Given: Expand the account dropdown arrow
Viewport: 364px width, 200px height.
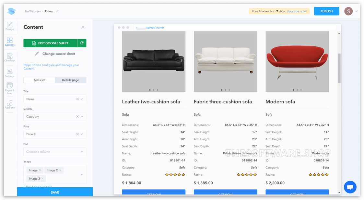Looking at the screenshot, I should [x=356, y=11].
